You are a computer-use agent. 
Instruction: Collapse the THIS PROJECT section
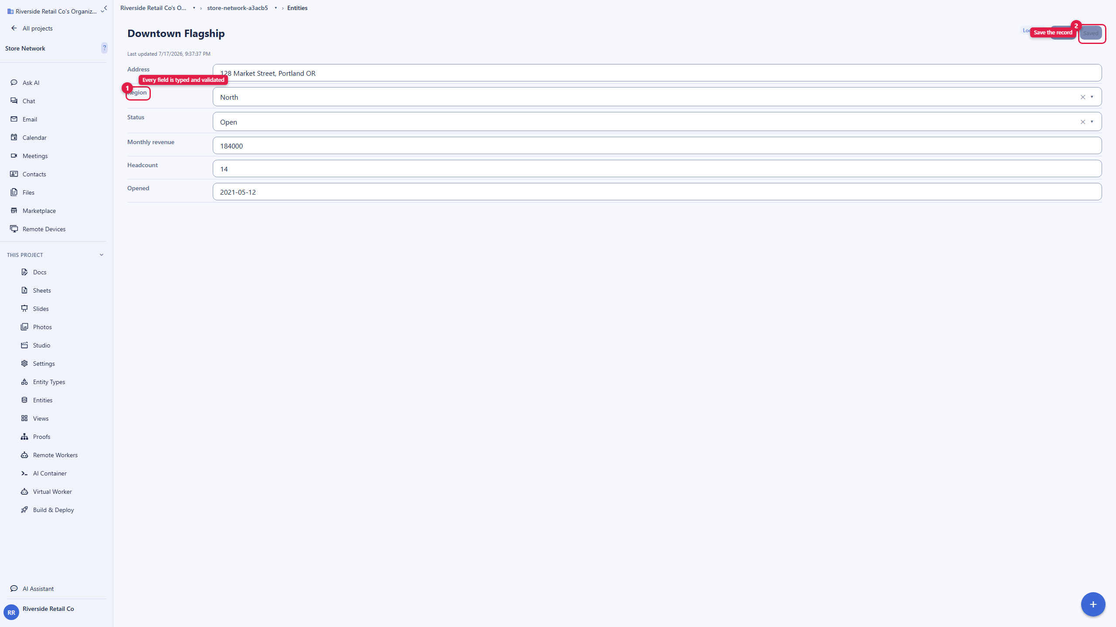coord(102,255)
